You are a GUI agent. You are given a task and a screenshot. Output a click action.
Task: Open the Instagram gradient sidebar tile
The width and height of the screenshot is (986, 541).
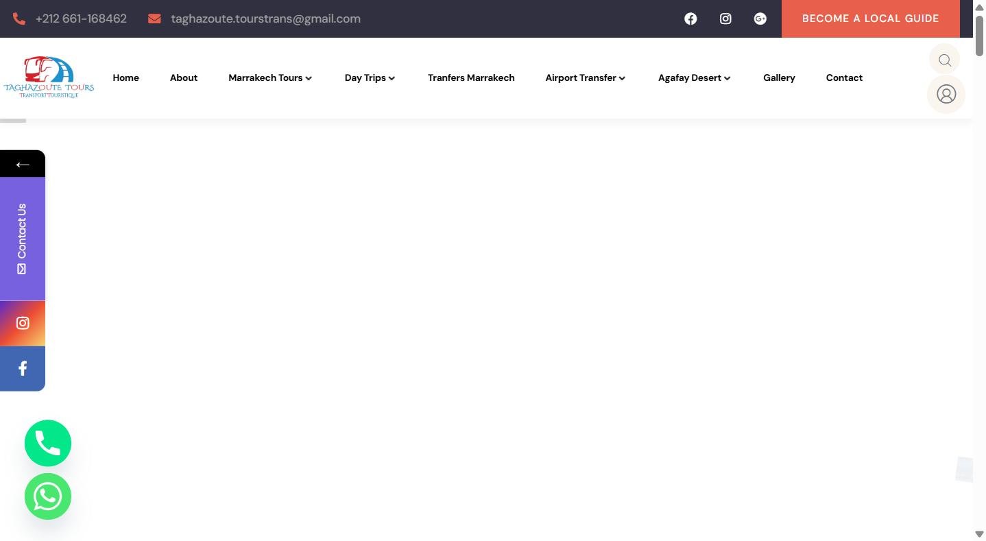(23, 323)
